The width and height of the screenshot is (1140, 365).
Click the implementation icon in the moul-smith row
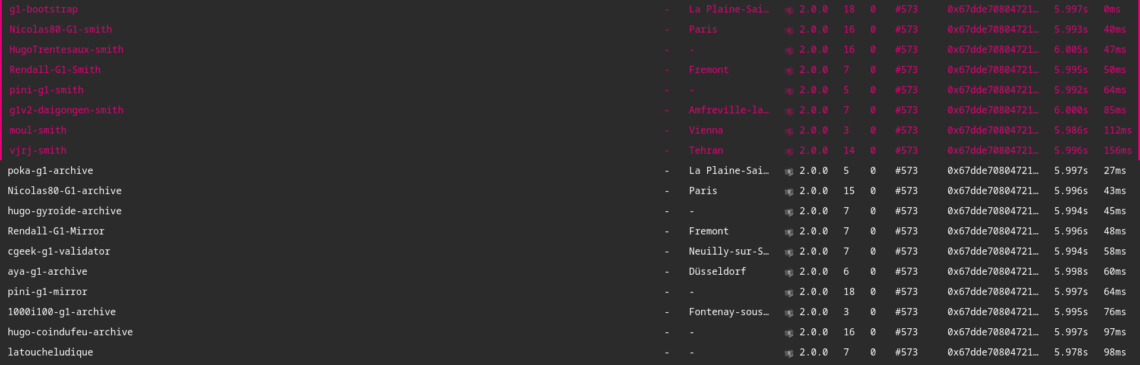pos(788,131)
